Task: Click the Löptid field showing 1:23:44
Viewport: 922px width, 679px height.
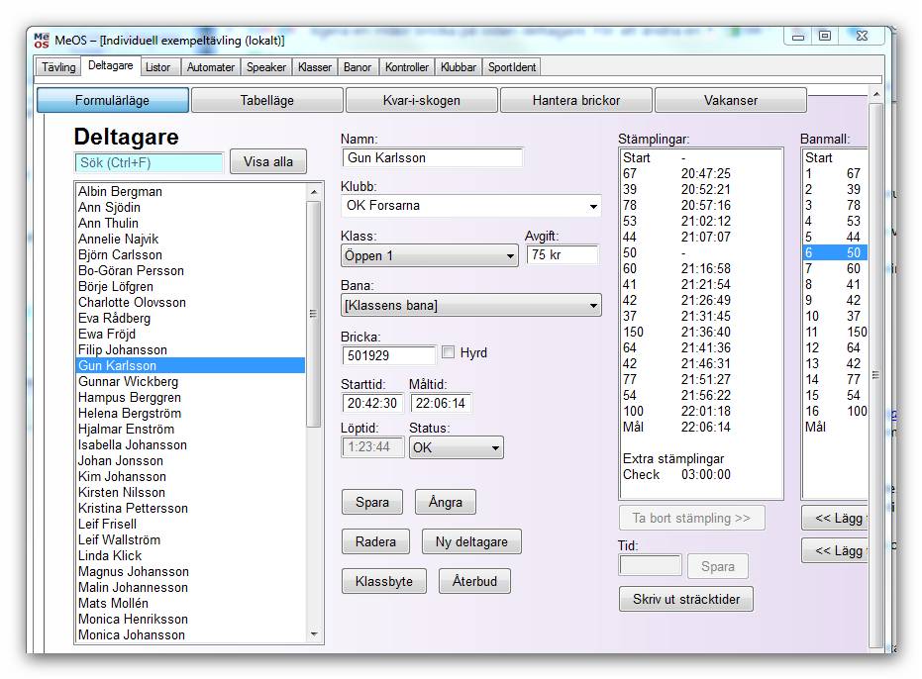Action: pyautogui.click(x=372, y=446)
